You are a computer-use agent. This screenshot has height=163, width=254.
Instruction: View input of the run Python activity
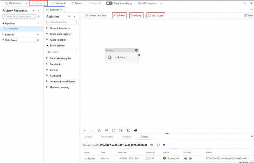click(185, 159)
